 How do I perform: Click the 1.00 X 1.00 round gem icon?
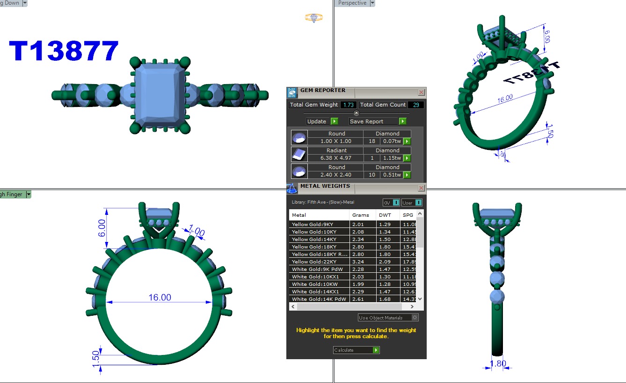point(299,137)
